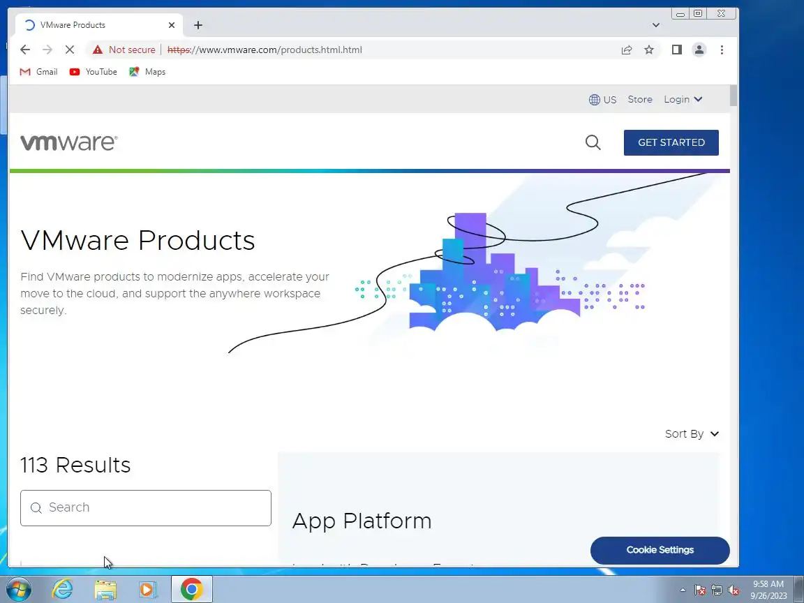The height and width of the screenshot is (603, 804).
Task: Open the Gmail bookmark
Action: [38, 72]
